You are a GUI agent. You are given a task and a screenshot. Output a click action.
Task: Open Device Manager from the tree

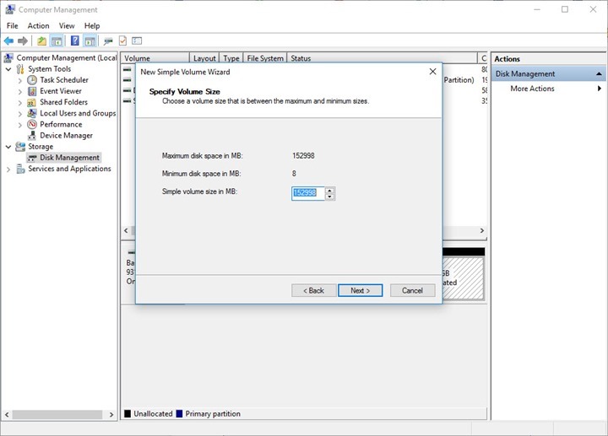click(66, 135)
